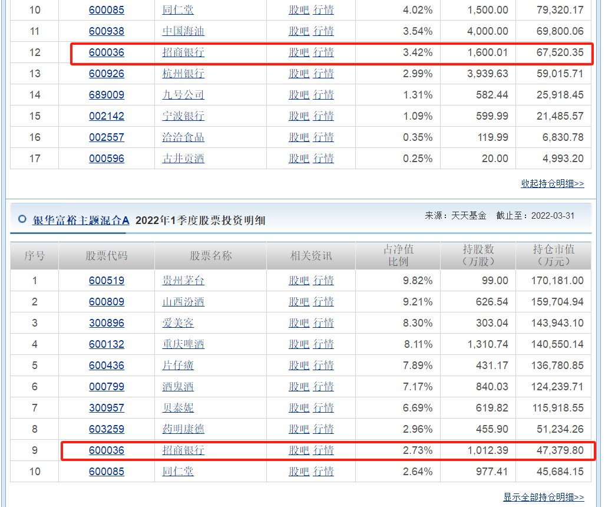The image size is (605, 507).
Task: Open 重庆啤酒 stock name link
Action: [183, 344]
